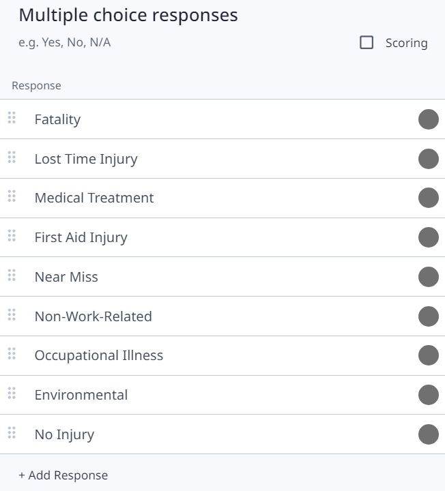445x491 pixels.
Task: Click drag handle icon beside Near Miss
Action: pyautogui.click(x=12, y=276)
